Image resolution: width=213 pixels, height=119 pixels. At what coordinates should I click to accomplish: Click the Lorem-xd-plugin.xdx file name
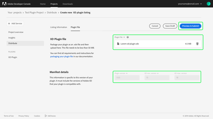(x=130, y=44)
